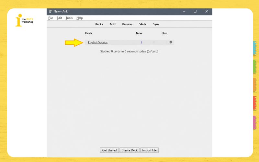Image resolution: width=259 pixels, height=162 pixels.
Task: Close the Anki window
Action: coord(207,11)
